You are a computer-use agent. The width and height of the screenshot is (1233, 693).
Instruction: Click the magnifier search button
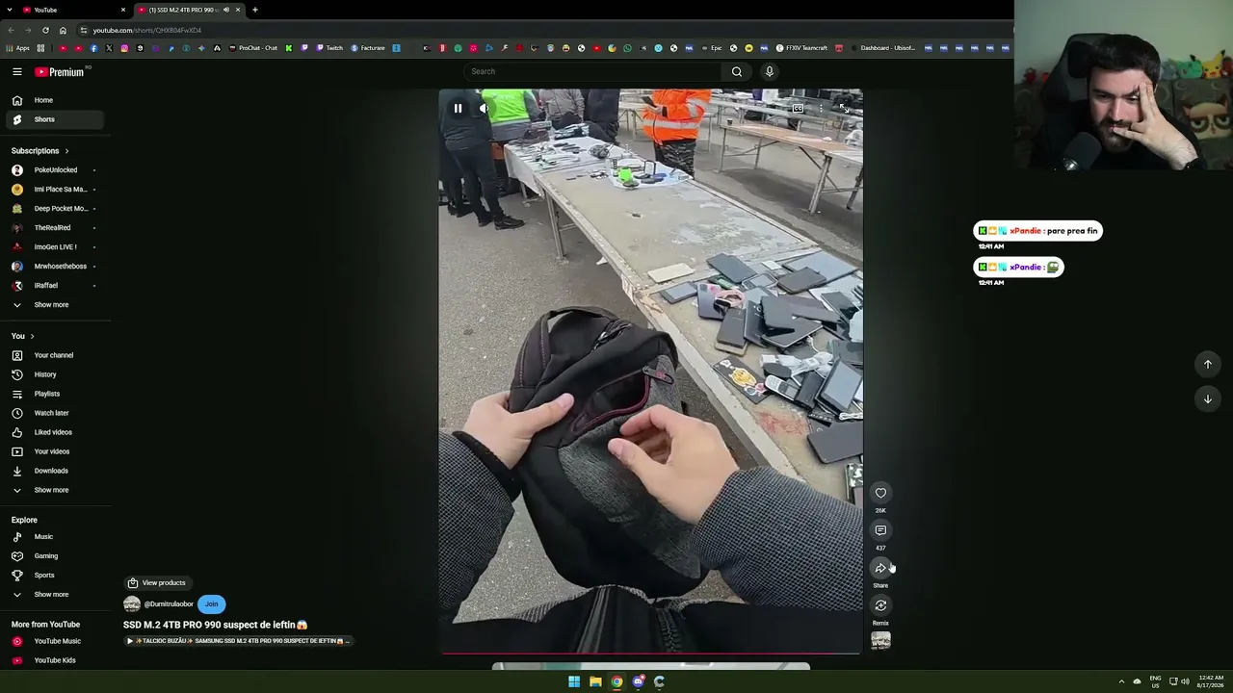click(737, 71)
